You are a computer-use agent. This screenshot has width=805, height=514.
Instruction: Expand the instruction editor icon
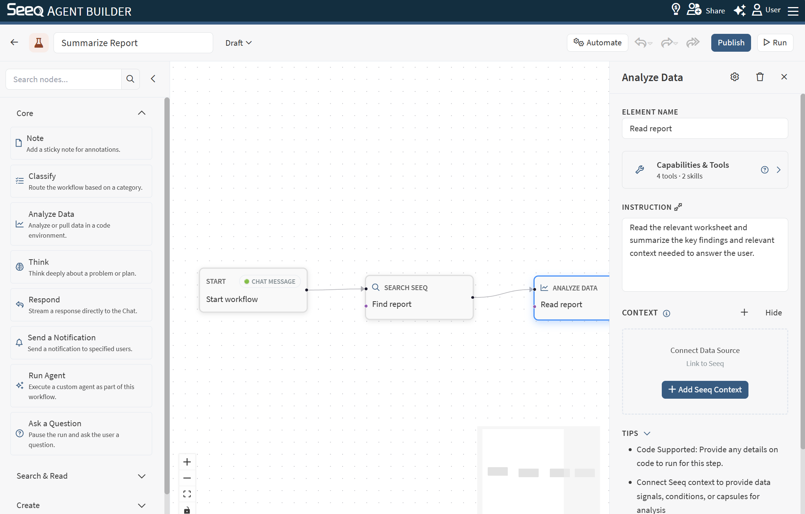click(678, 207)
